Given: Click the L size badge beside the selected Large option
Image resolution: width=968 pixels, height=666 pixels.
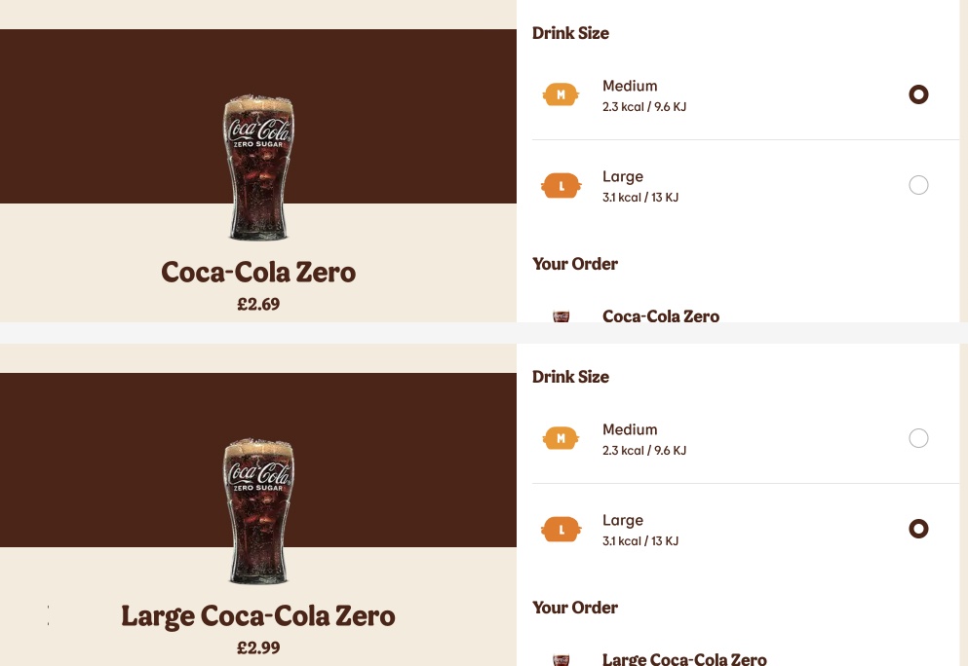Looking at the screenshot, I should (x=561, y=529).
